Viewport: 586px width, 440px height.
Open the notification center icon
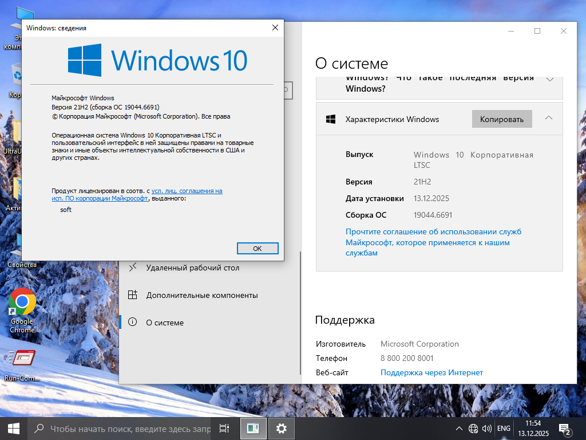(564, 429)
